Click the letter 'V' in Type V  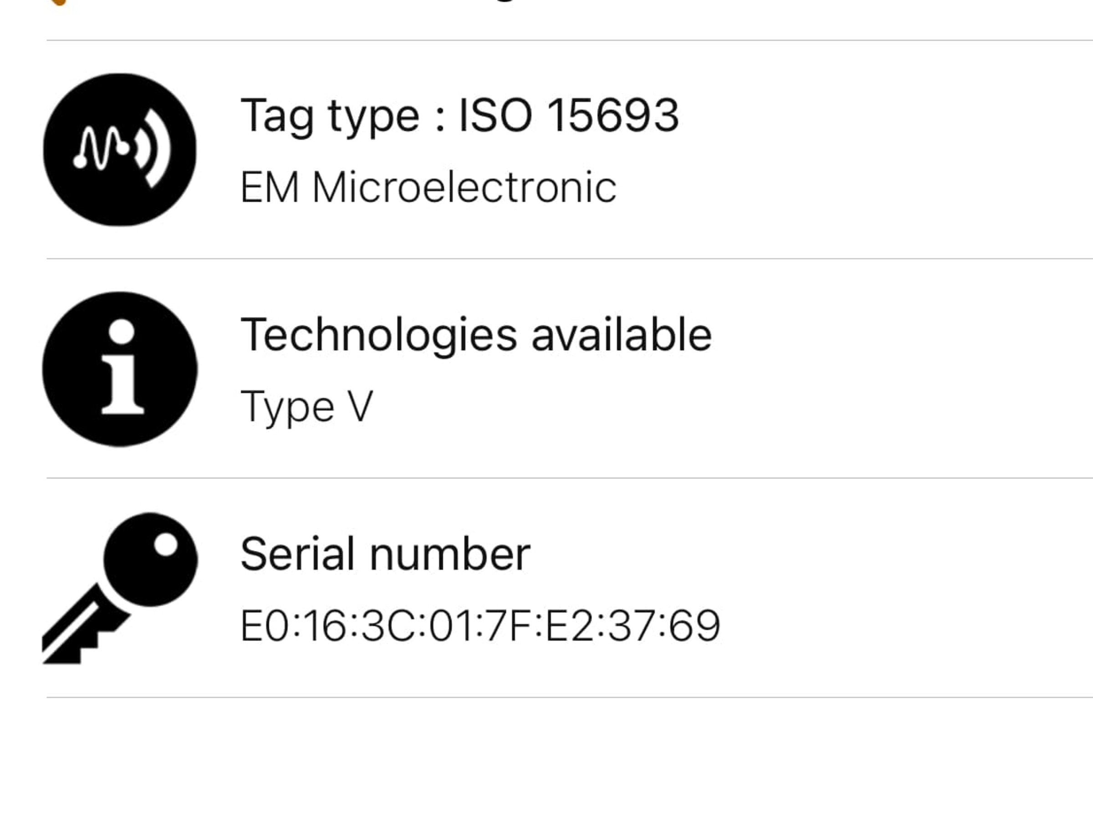click(361, 406)
